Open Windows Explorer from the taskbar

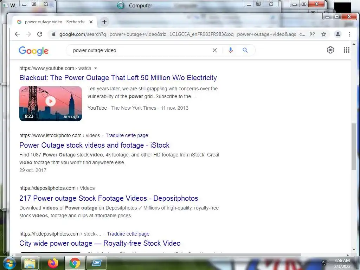coord(30,263)
